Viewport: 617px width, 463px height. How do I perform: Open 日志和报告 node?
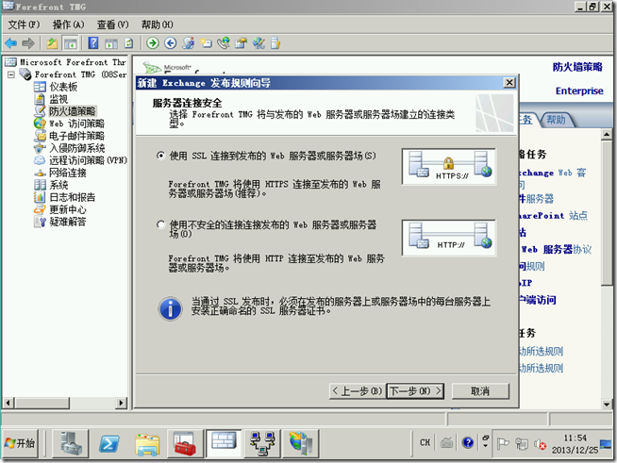72,197
